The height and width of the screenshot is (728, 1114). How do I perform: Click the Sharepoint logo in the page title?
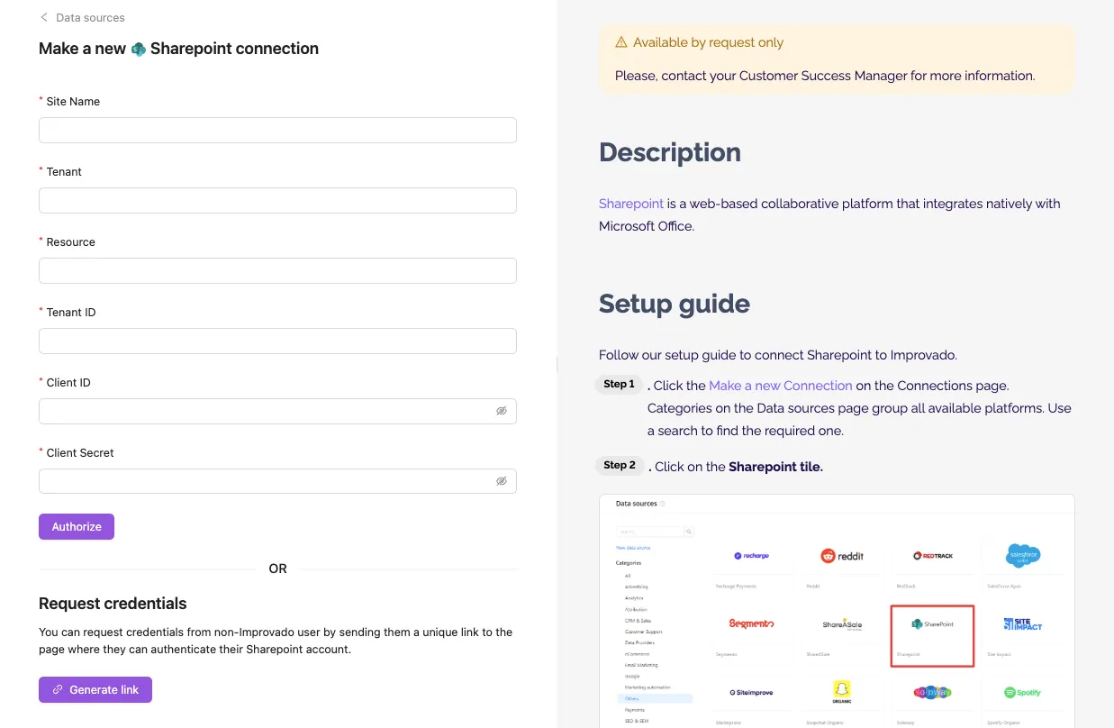(139, 49)
